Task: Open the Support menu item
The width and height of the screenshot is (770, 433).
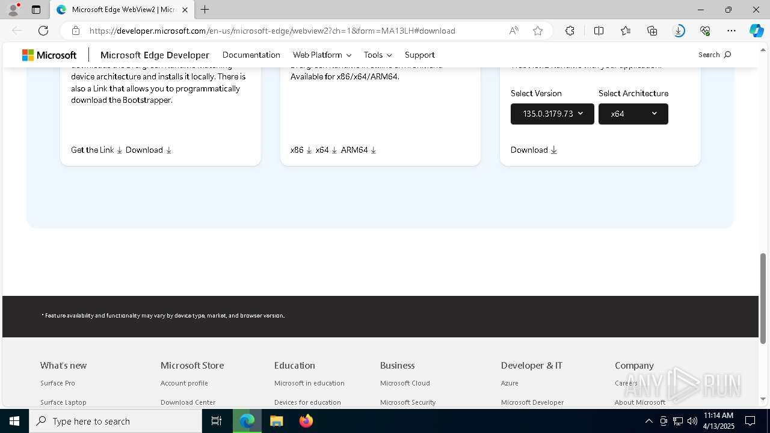Action: tap(420, 55)
